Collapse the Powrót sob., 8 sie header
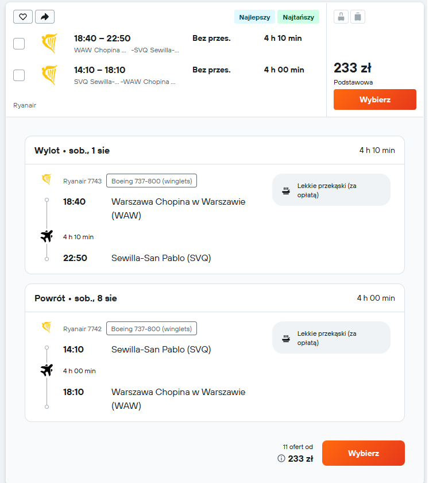Viewport: 429px width, 483px height. (215, 298)
